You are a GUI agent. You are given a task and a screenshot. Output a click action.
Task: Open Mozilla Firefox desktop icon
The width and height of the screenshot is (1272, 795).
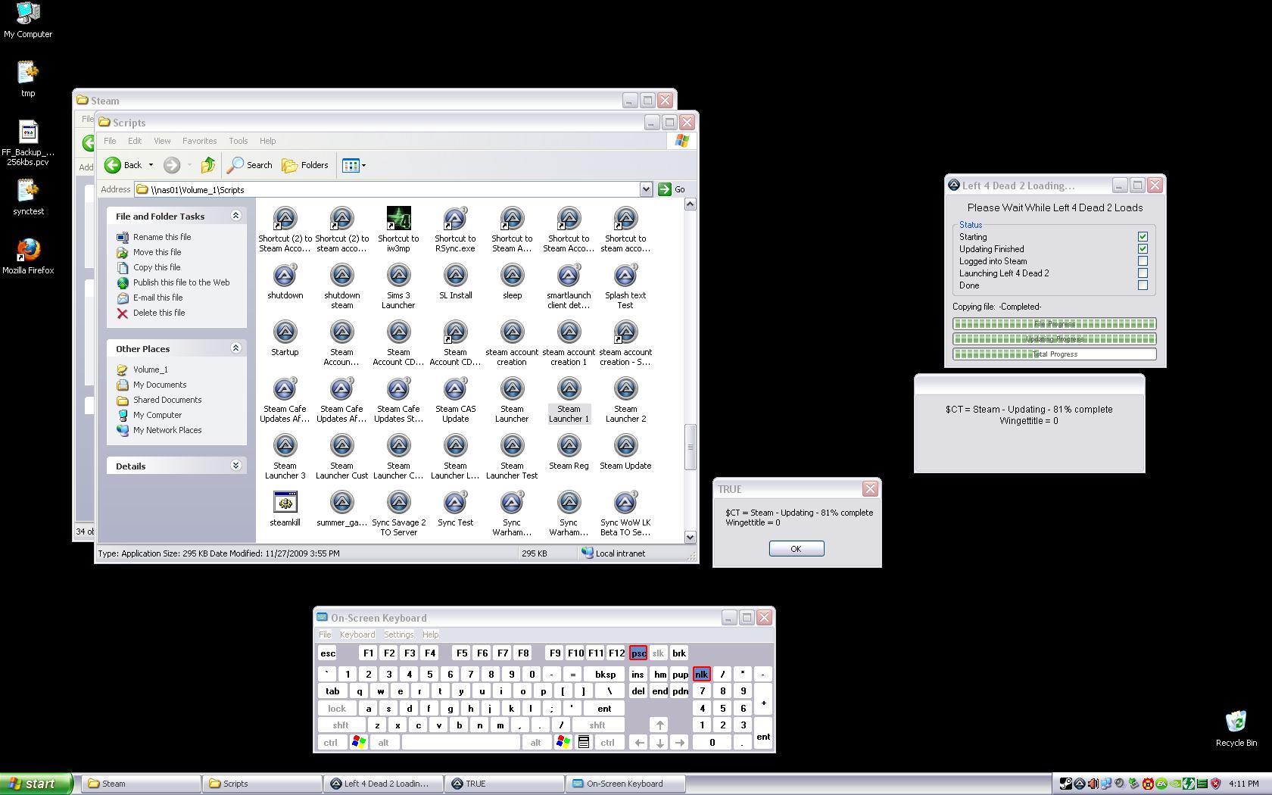pyautogui.click(x=28, y=256)
